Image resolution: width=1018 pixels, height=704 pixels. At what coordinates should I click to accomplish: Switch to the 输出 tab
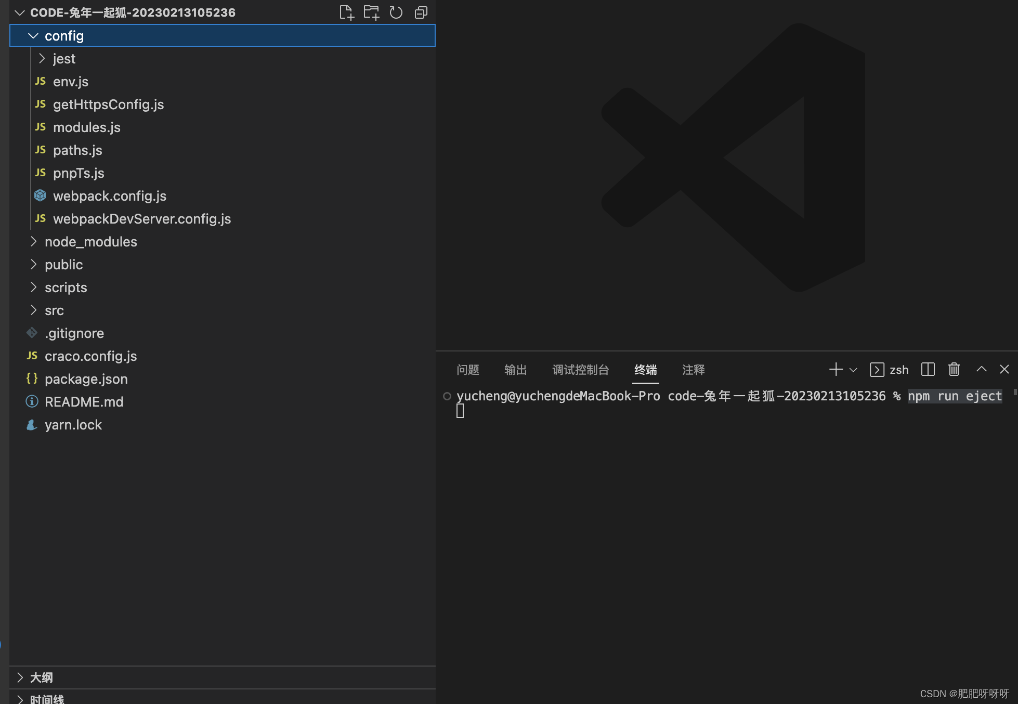click(x=515, y=369)
